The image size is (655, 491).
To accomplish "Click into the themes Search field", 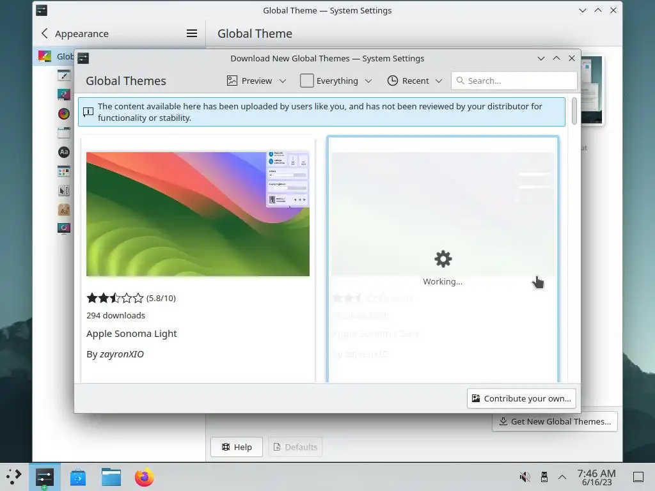I will (x=514, y=81).
